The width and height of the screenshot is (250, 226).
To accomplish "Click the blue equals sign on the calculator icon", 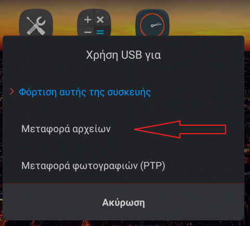I will click(101, 32).
